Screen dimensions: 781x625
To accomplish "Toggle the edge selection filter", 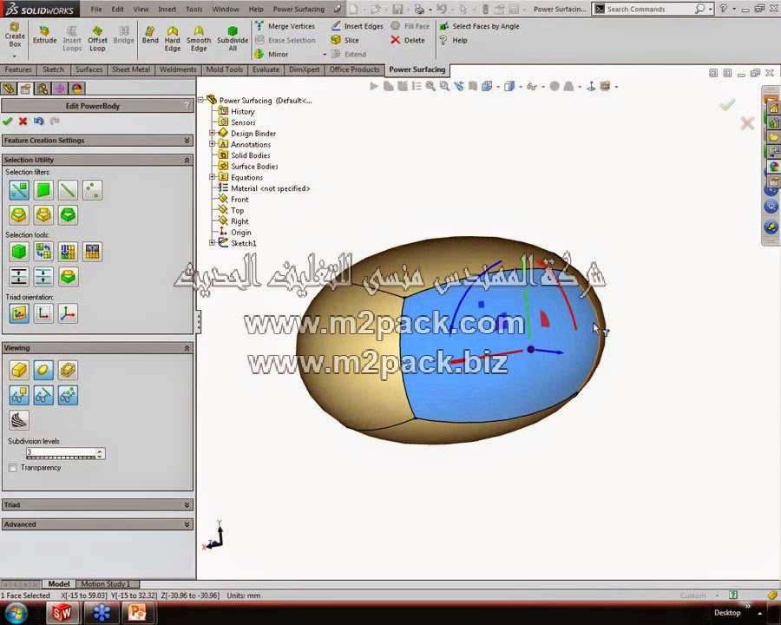I will [x=68, y=190].
